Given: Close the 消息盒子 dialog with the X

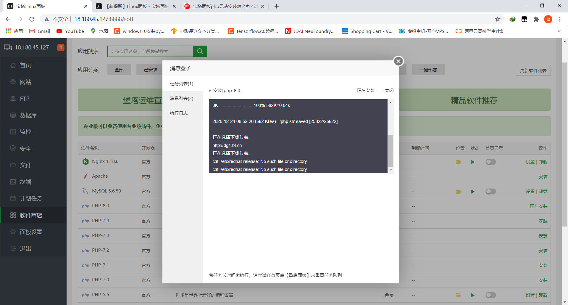Looking at the screenshot, I should 398,61.
